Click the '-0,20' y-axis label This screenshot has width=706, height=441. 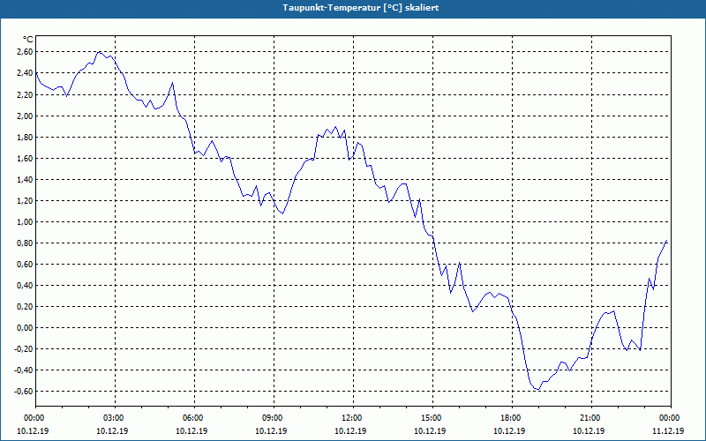[24, 348]
